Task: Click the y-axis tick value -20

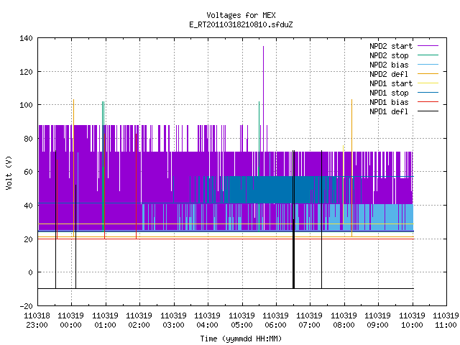Action: tap(26, 306)
